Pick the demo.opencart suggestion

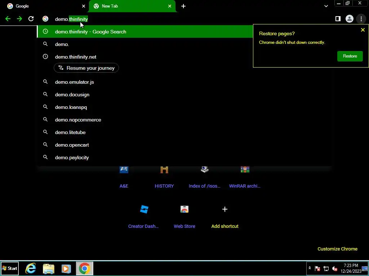tap(184, 145)
